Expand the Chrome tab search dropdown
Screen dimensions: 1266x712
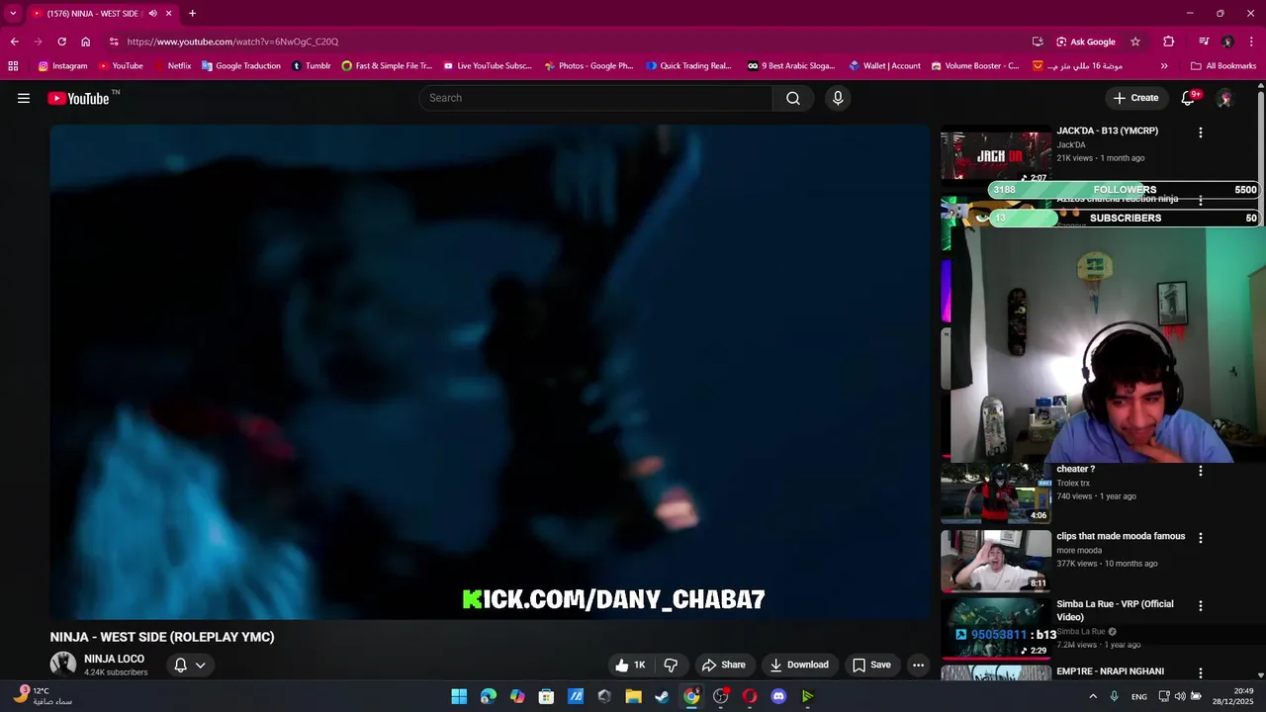pos(13,14)
